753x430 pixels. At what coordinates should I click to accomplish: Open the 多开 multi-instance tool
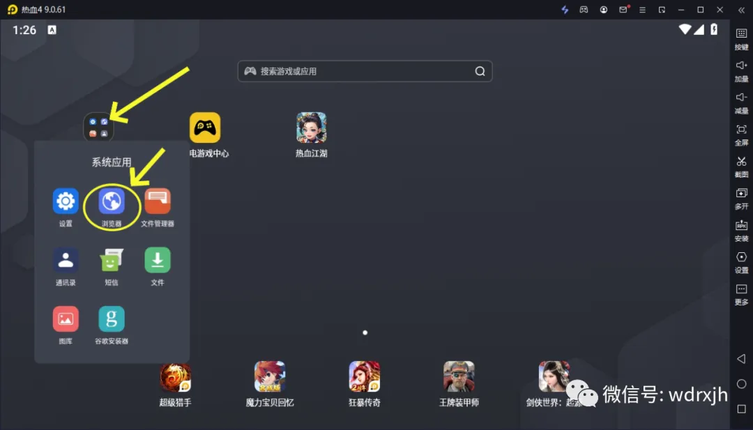[x=741, y=198]
